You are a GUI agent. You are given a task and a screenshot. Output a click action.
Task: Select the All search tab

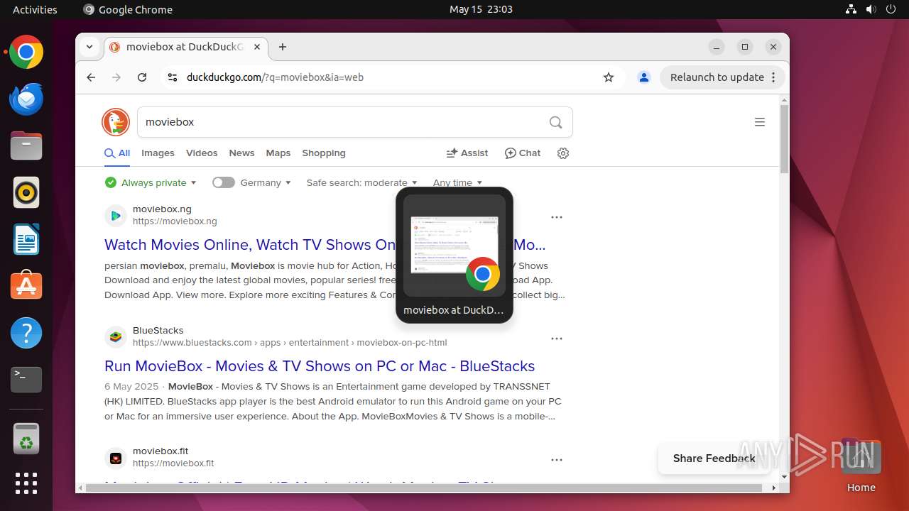117,153
